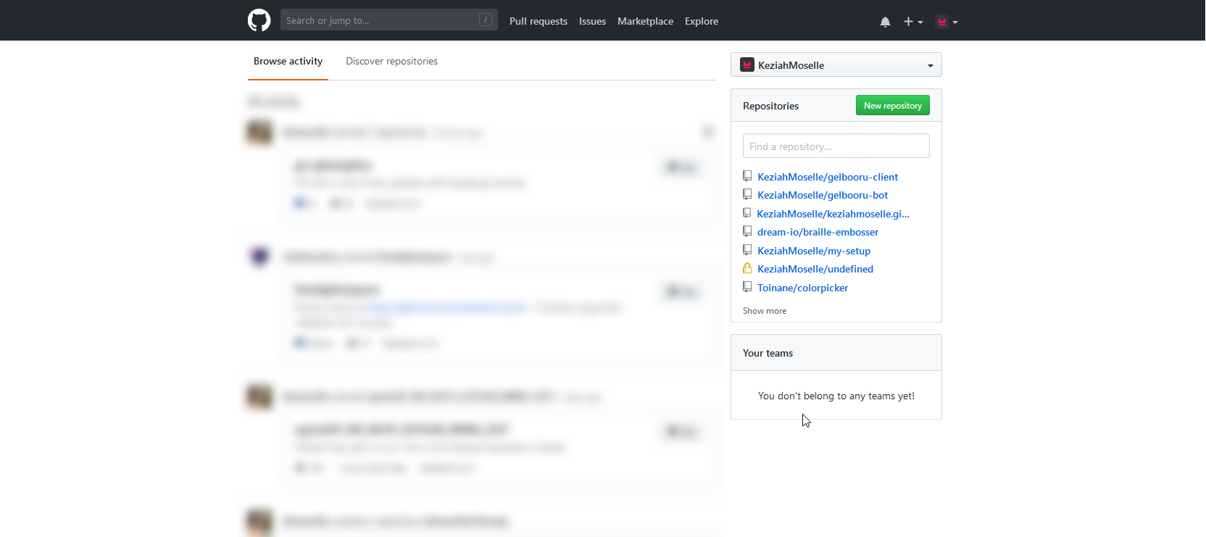Click the repo icon beside my-setup
This screenshot has width=1206, height=537.
pyautogui.click(x=747, y=250)
